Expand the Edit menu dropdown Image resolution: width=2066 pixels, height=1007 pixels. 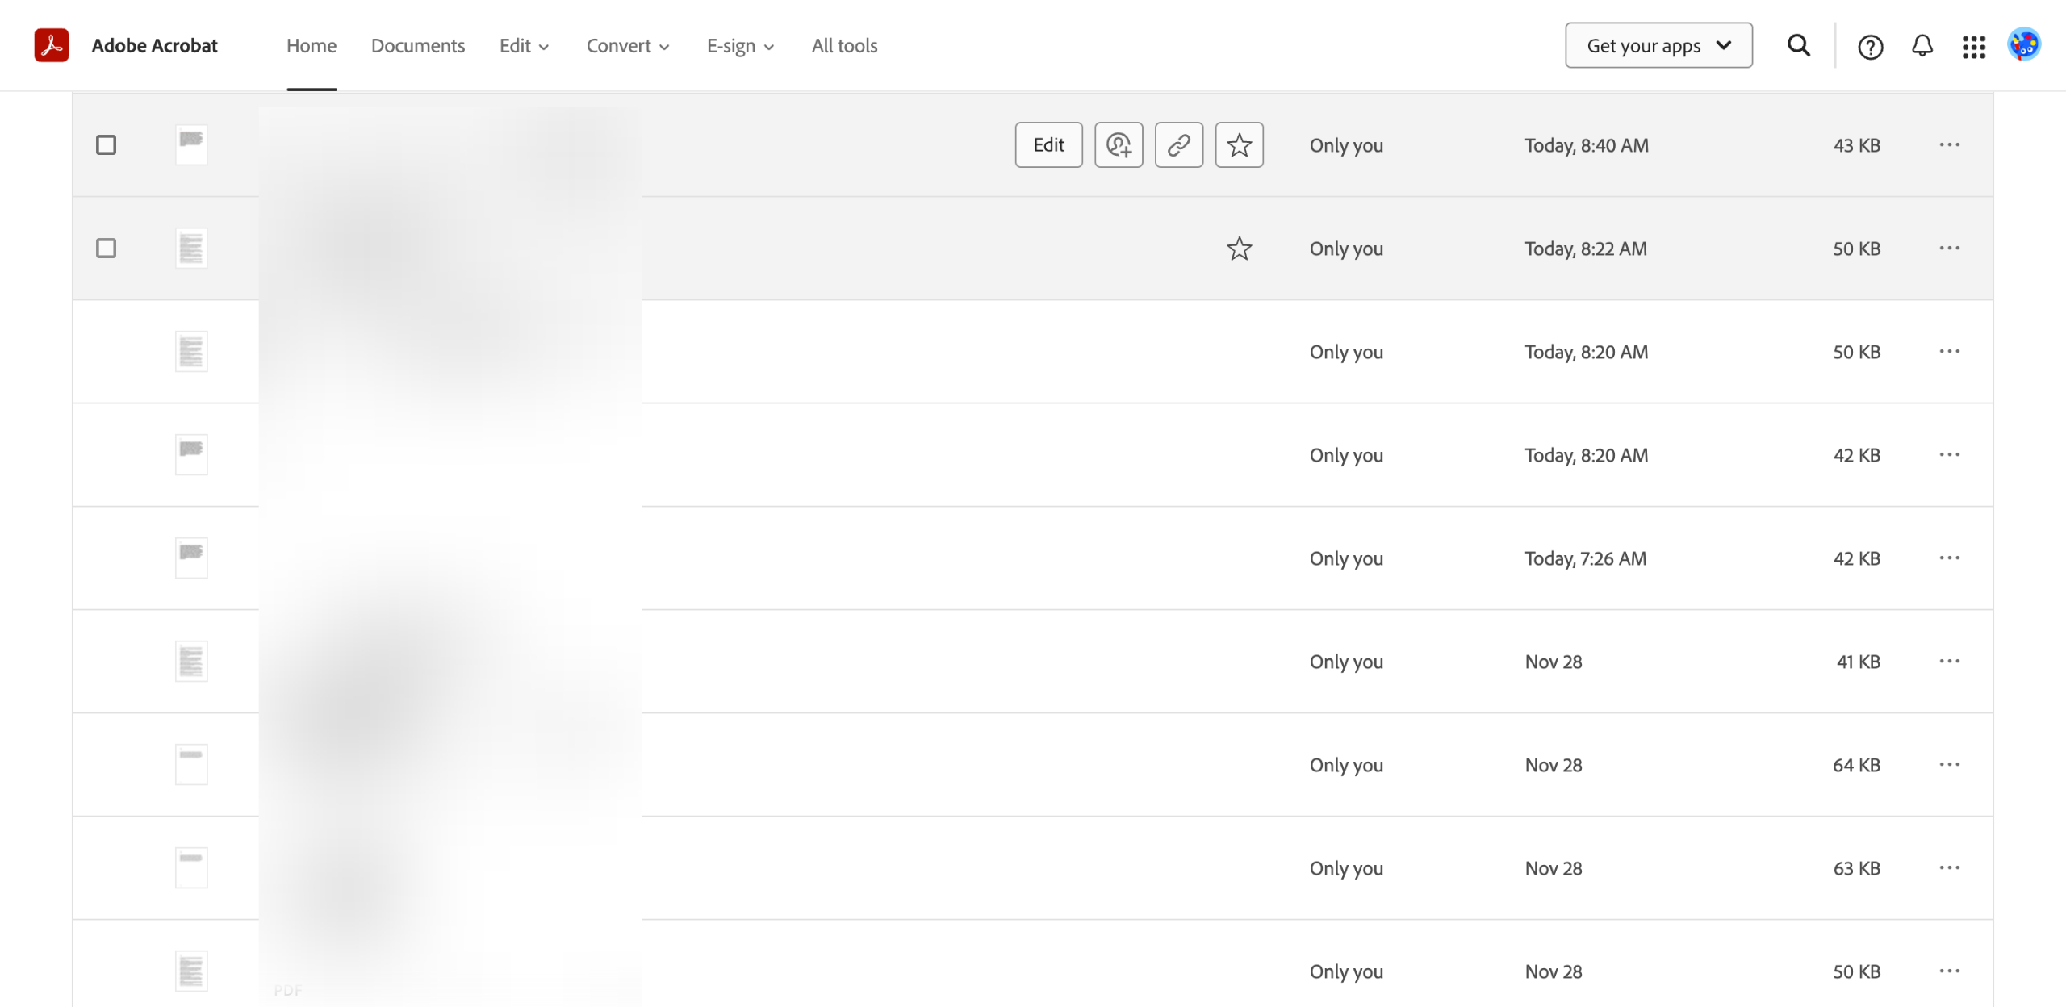coord(524,46)
